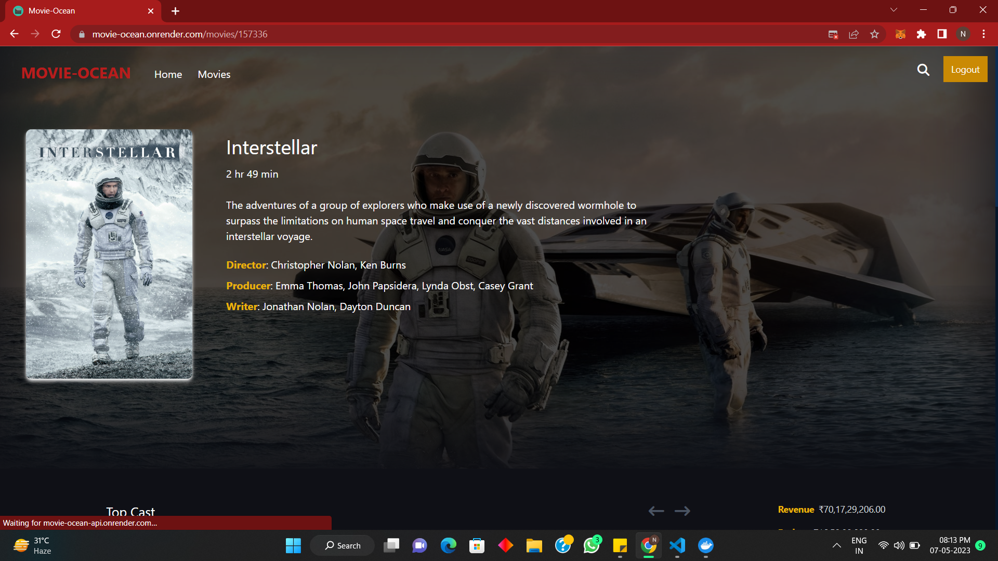
Task: Click the left arrow of Top Cast carousel
Action: (x=656, y=511)
